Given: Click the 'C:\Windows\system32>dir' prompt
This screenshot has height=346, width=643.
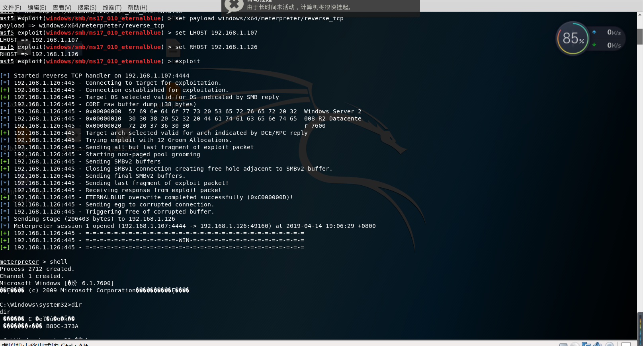Looking at the screenshot, I should (x=41, y=305).
